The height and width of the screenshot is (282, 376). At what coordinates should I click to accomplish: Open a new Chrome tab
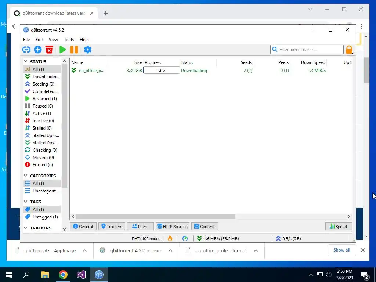coord(105,13)
